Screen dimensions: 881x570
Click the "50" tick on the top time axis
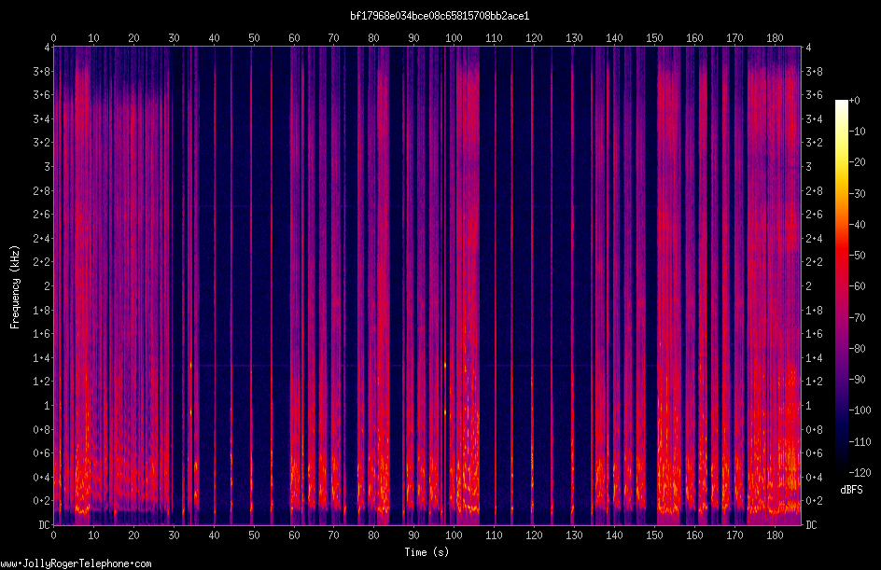(x=254, y=37)
